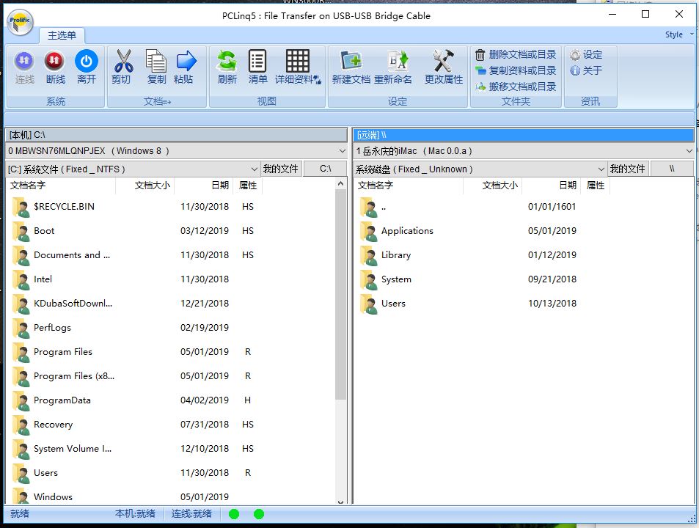Sort local list by 日期 header
This screenshot has height=528, width=699.
204,186
